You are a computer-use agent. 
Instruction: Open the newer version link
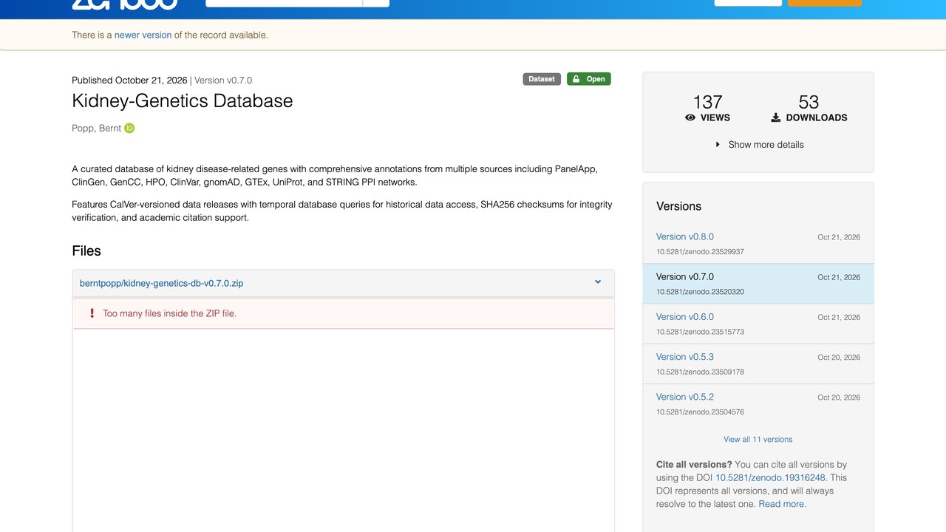[x=143, y=35]
